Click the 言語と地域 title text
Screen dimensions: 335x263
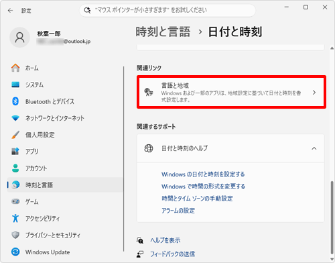point(175,85)
